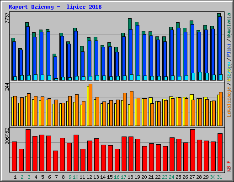Screen dimensions: 234x182
Task: Click day 3 weekend label on axis
Action: 29,177
